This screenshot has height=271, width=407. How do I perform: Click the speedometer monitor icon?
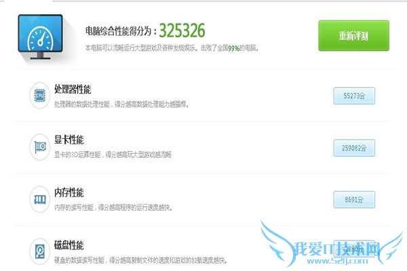click(40, 37)
